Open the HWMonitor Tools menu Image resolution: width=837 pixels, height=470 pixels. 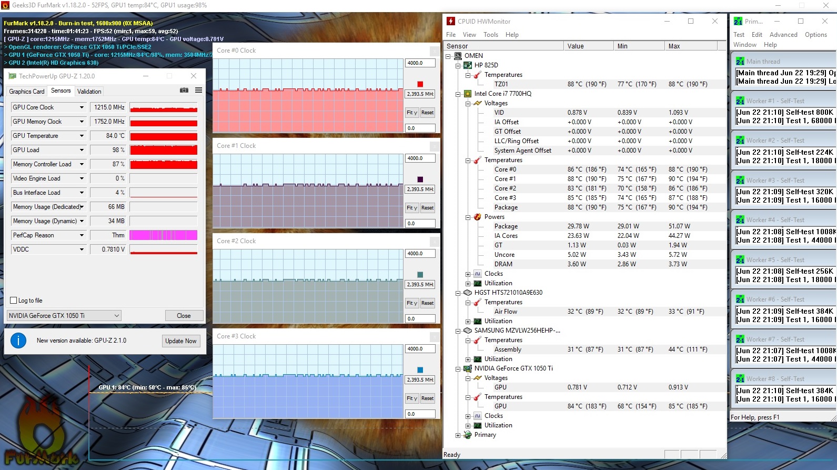point(491,35)
